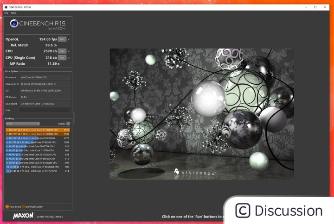Open the File menu
The image size is (334, 224).
(x=6, y=13)
